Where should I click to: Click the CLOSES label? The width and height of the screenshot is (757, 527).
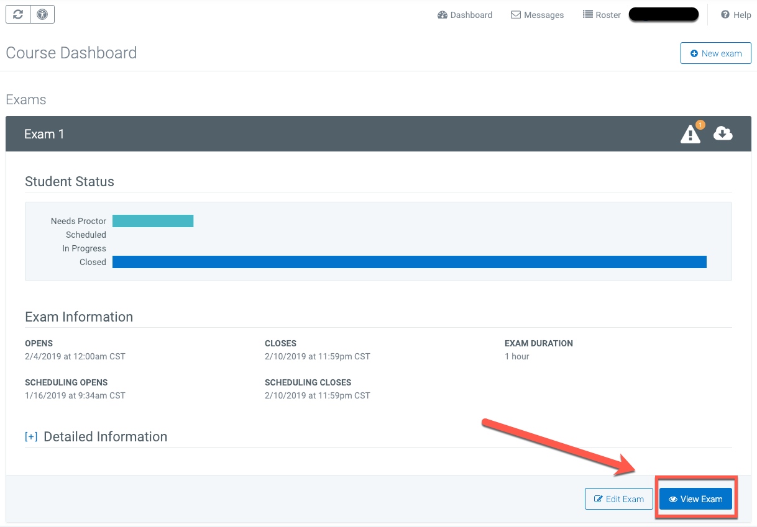(x=281, y=343)
